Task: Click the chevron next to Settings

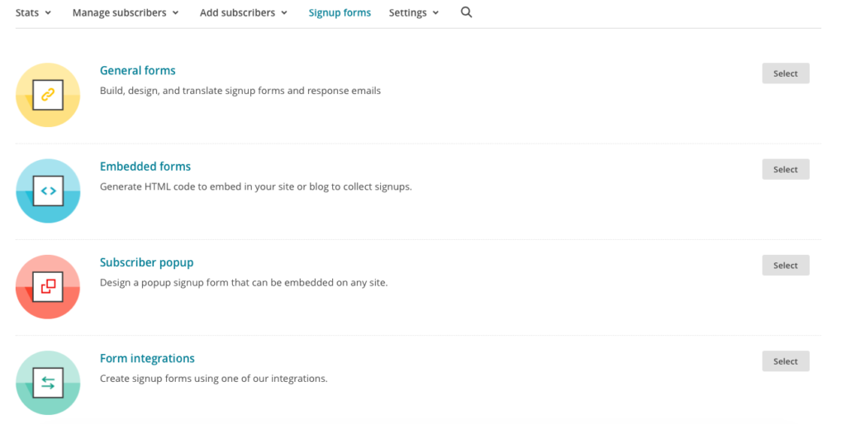Action: click(435, 13)
